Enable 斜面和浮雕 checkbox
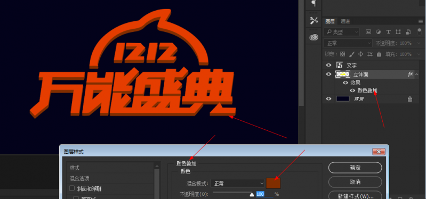Screen dimensions: 426x199 coord(72,188)
